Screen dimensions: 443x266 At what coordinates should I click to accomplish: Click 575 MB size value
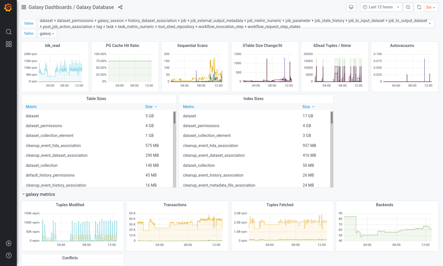coord(152,146)
